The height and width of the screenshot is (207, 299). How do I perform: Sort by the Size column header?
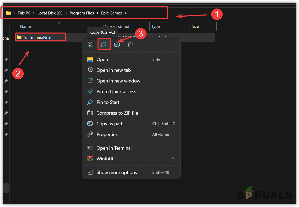tap(195, 27)
